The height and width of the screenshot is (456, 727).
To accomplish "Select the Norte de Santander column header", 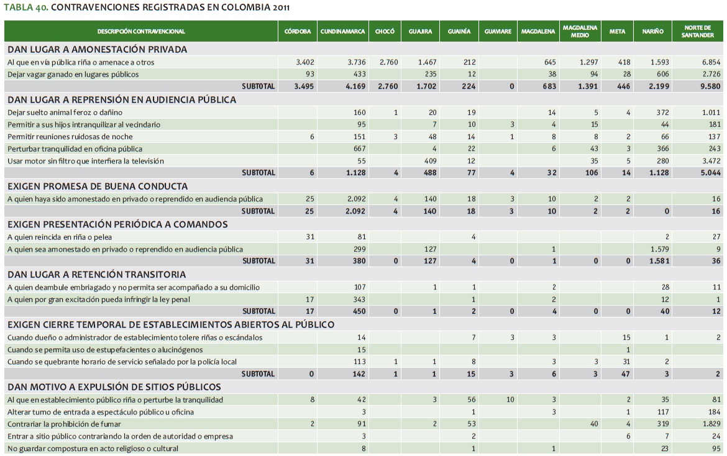I will [x=698, y=31].
